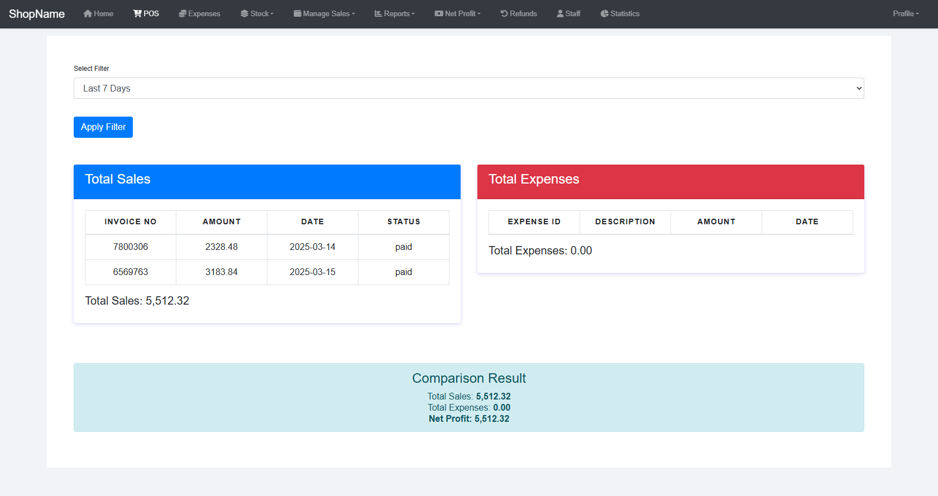Viewport: 938px width, 496px height.
Task: Go to the Home page label
Action: (104, 13)
